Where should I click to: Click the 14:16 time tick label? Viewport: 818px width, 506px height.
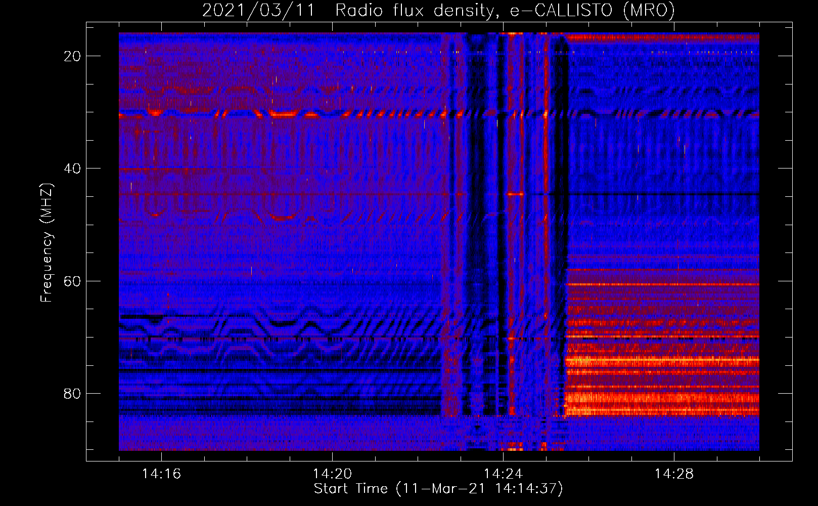pos(161,474)
